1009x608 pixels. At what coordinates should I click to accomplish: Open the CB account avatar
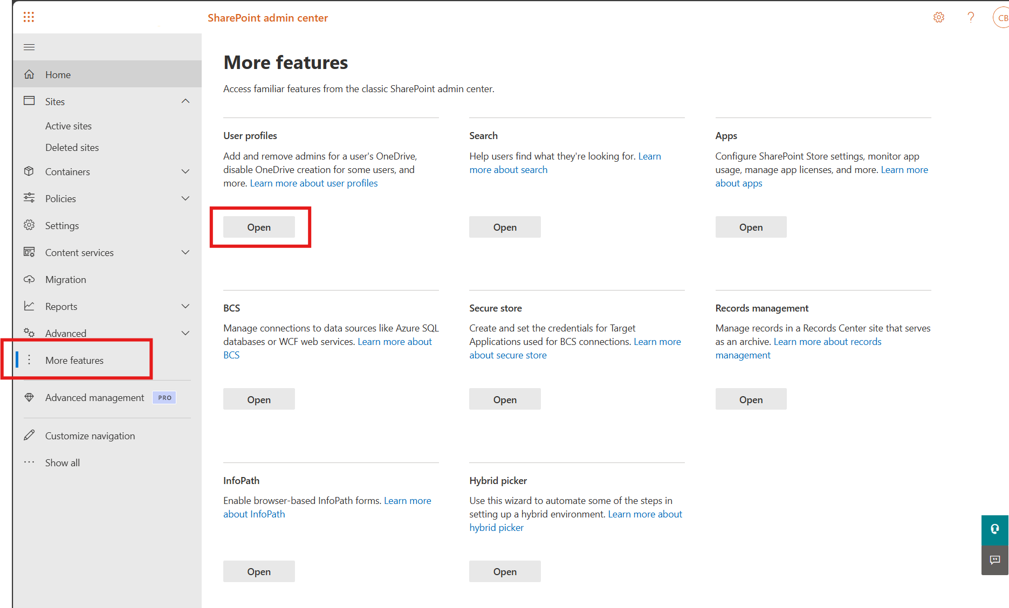(1001, 17)
